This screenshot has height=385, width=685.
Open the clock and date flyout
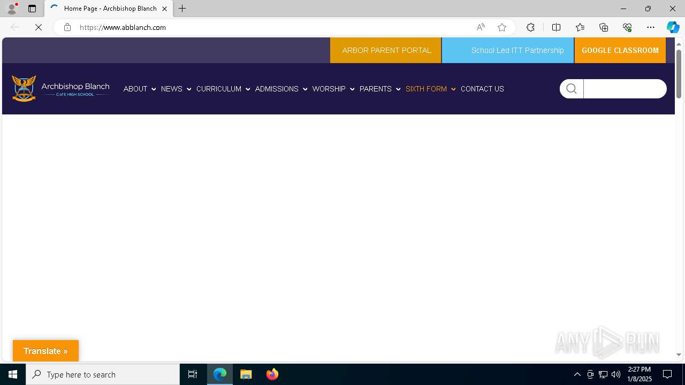pos(640,374)
